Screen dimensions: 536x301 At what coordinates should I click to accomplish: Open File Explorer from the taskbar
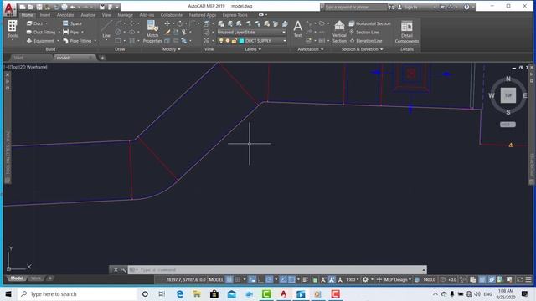point(197,293)
